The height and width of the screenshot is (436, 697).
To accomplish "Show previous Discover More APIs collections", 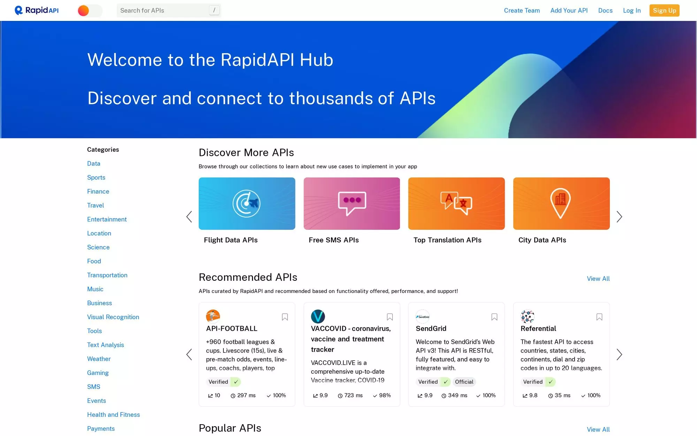I will coord(189,217).
